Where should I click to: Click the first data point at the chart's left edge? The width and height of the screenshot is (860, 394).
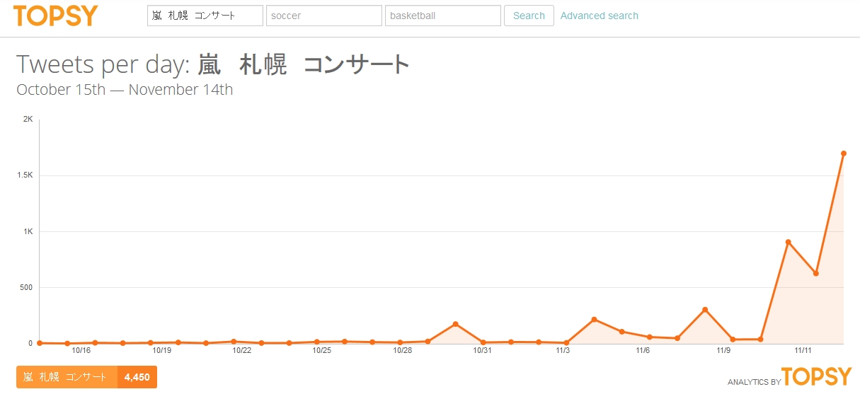(40, 342)
